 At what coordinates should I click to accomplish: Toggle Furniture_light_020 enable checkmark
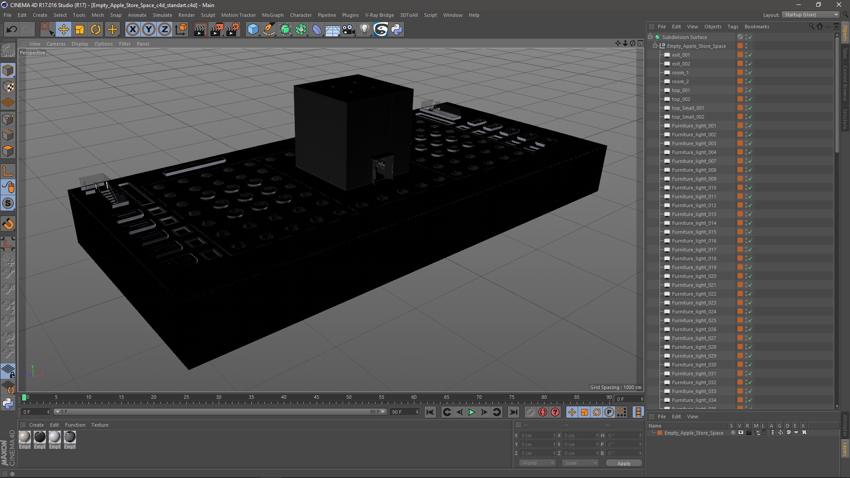coord(750,276)
